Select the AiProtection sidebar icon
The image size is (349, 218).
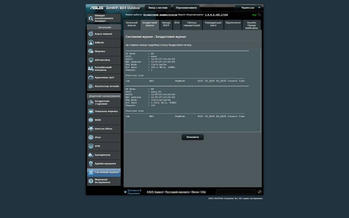pos(103,60)
